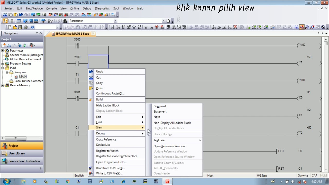Click the Navigation window toggle icon

coord(5,21)
